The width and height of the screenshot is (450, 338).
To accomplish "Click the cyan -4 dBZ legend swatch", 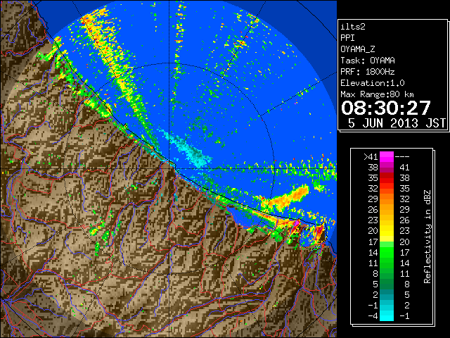I will pos(387,315).
